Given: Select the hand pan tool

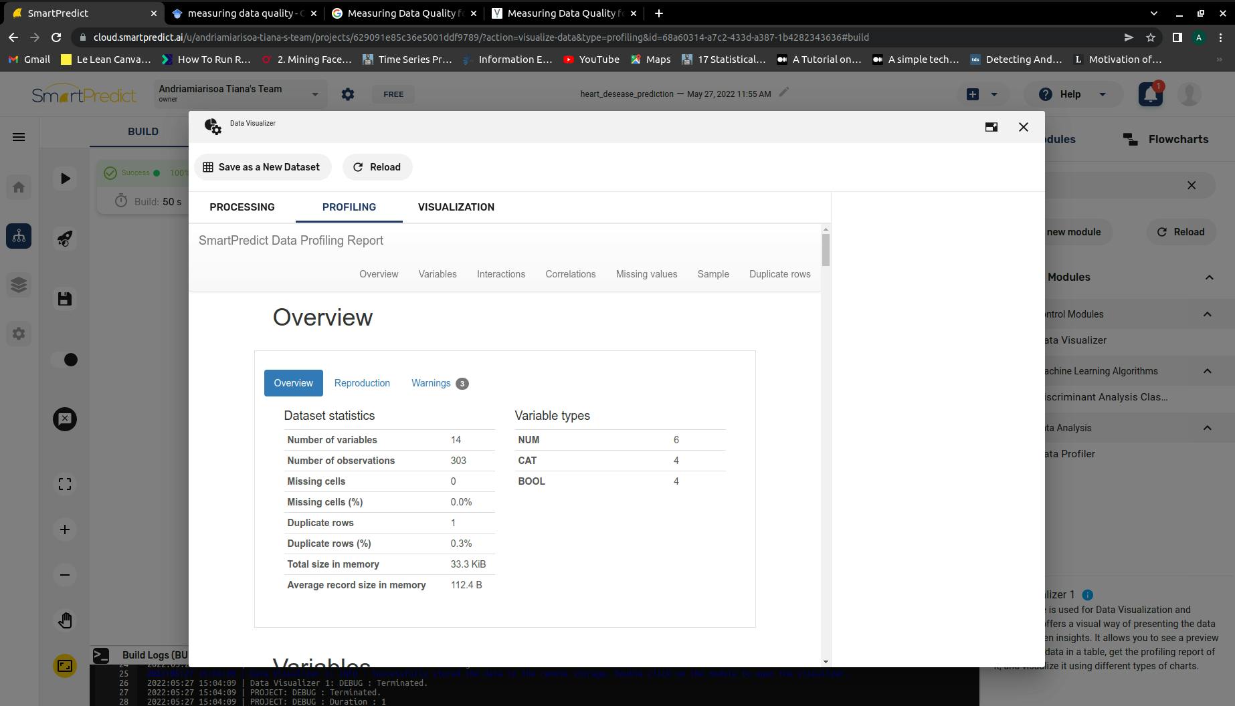Looking at the screenshot, I should 65,620.
